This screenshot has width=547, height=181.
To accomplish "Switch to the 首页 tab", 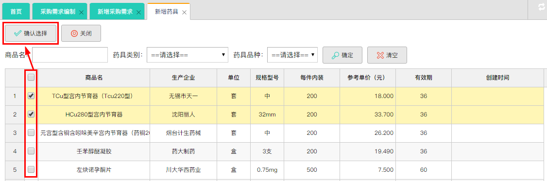I will pos(16,12).
